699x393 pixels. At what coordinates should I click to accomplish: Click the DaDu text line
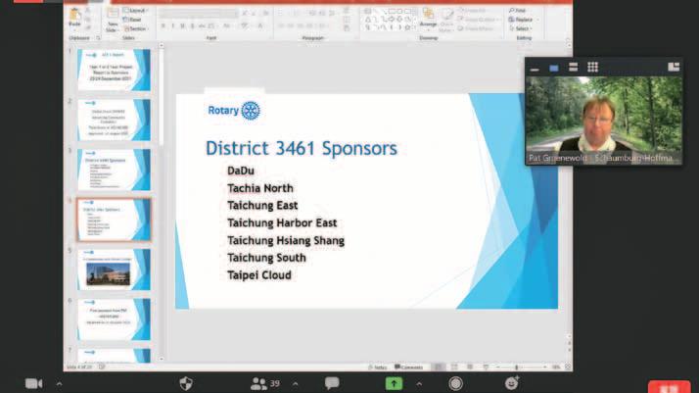click(241, 171)
